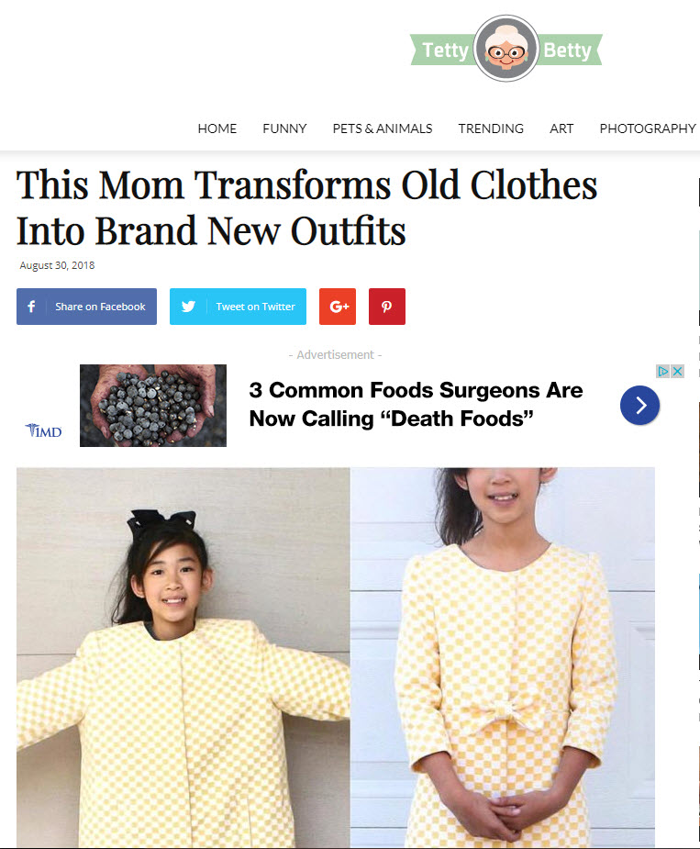Viewport: 700px width, 849px height.
Task: Click the 1MD advertiser logo
Action: [x=44, y=430]
